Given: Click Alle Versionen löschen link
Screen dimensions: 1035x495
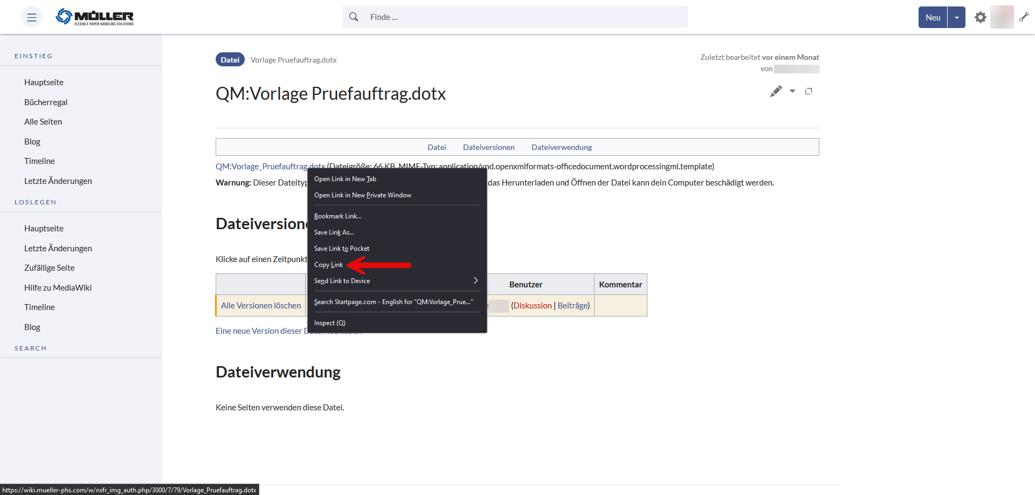Looking at the screenshot, I should point(261,306).
